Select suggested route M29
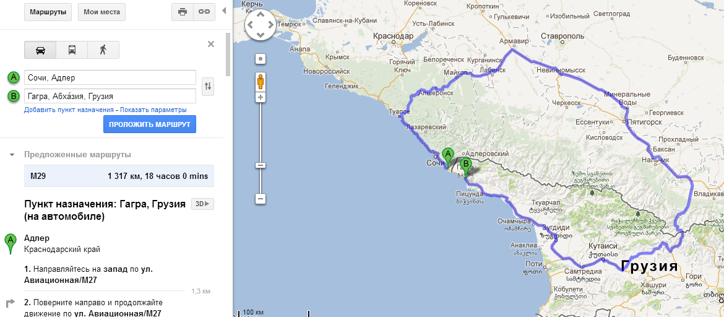 pyautogui.click(x=119, y=176)
